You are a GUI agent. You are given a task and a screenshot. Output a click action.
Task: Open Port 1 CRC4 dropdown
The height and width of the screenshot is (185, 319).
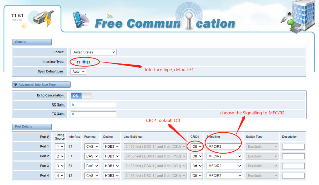tap(196, 146)
